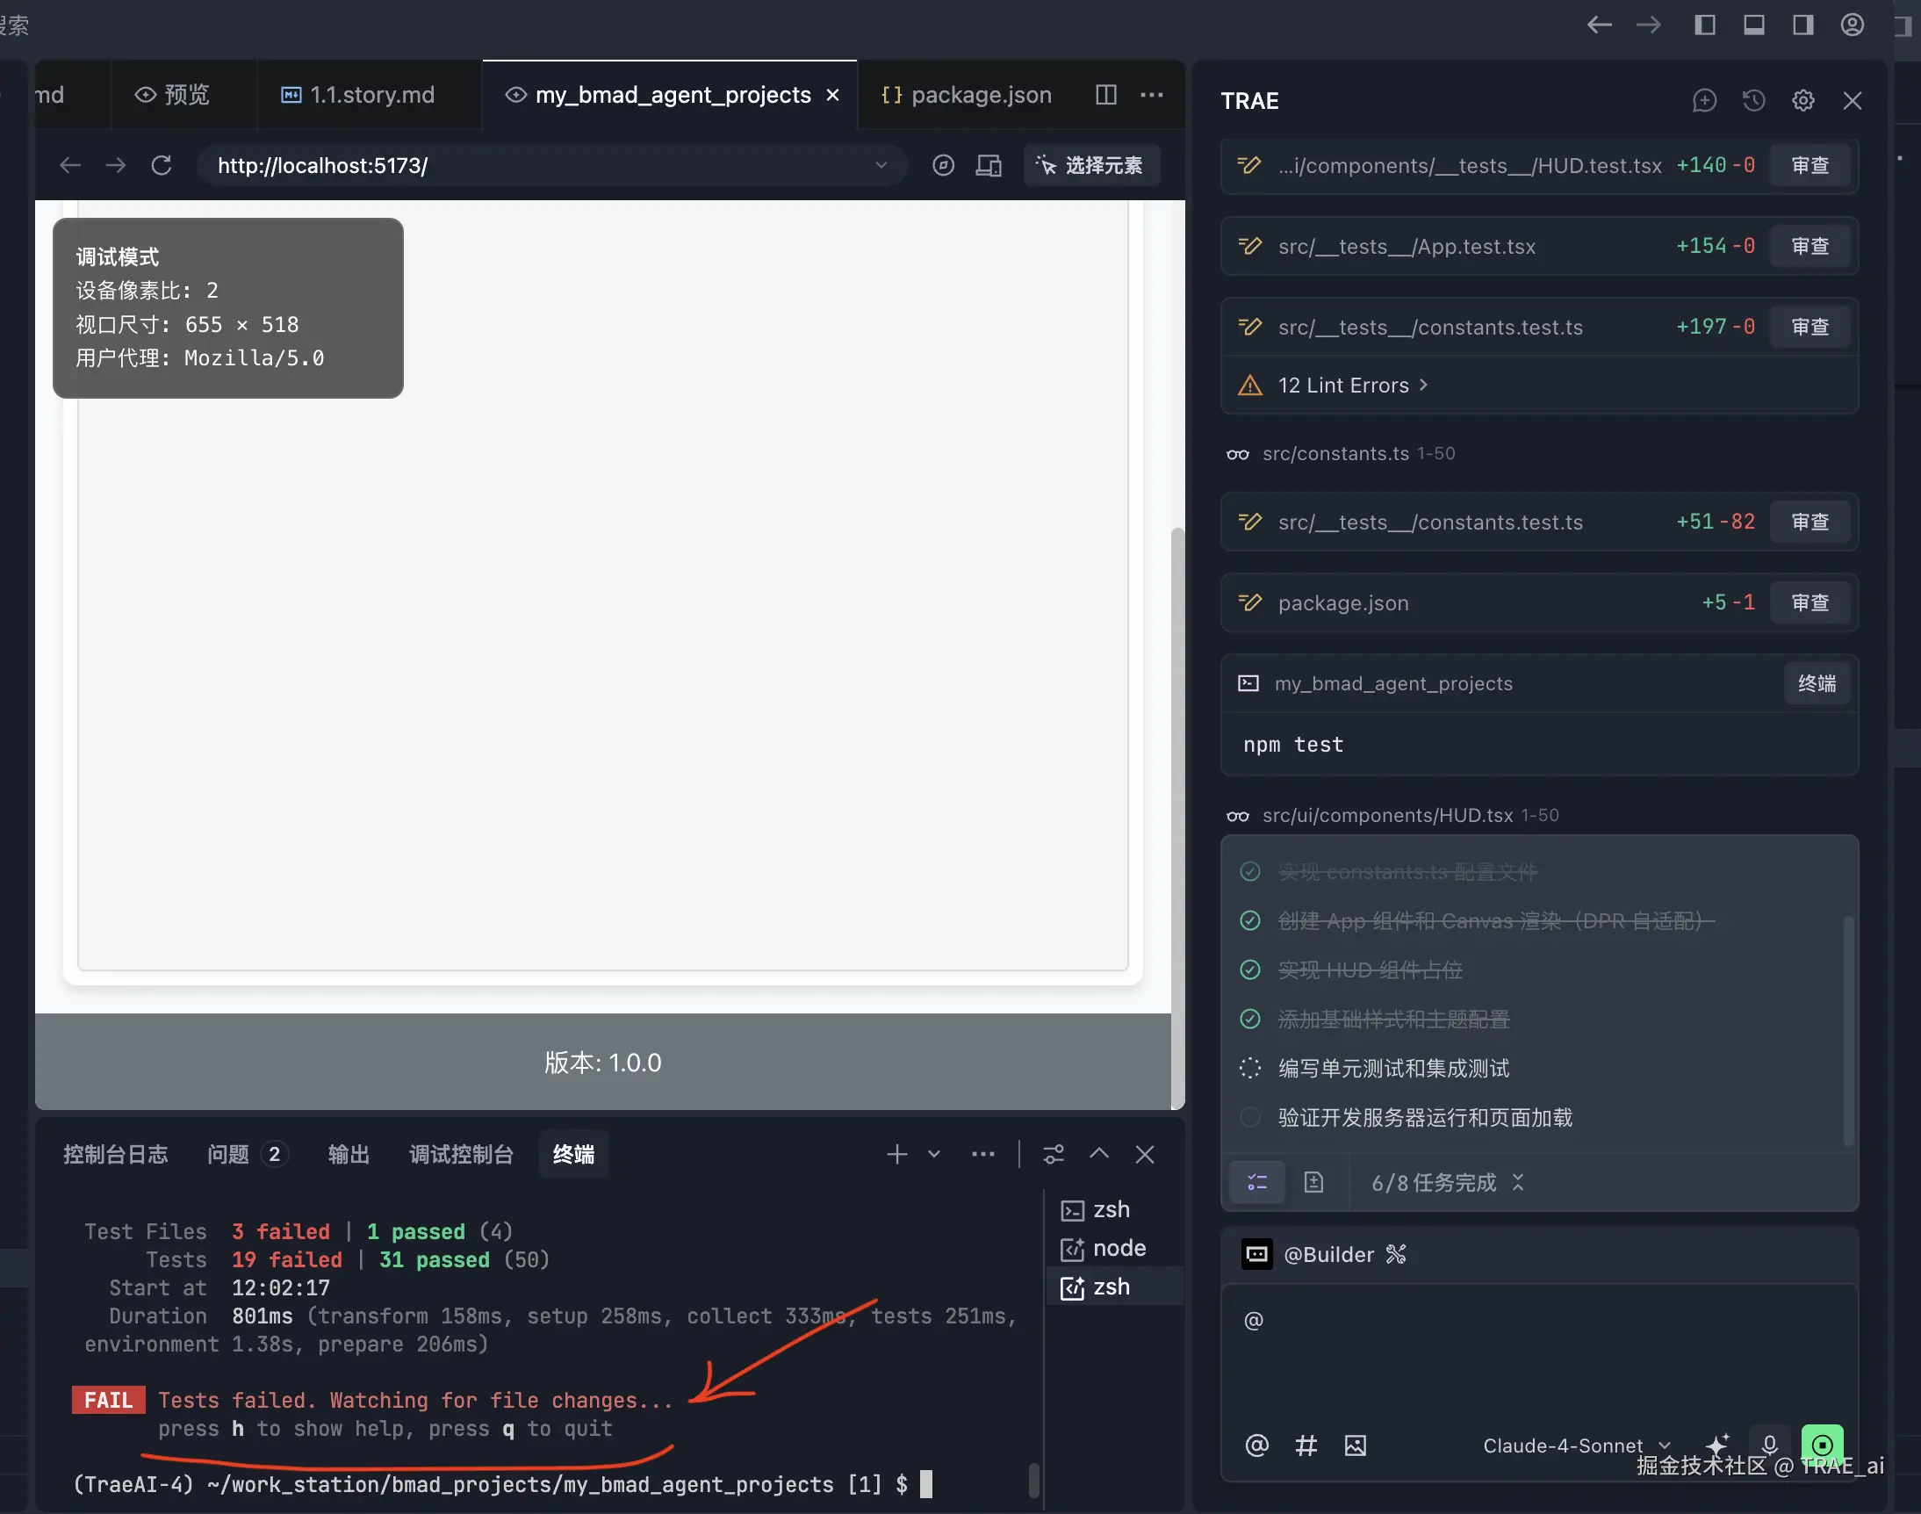Click the hash context icon in chat
Screen dimensions: 1921x1514
click(1306, 1446)
